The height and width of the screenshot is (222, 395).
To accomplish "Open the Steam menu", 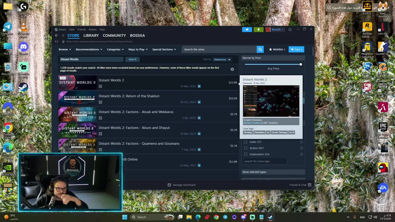I will click(62, 30).
